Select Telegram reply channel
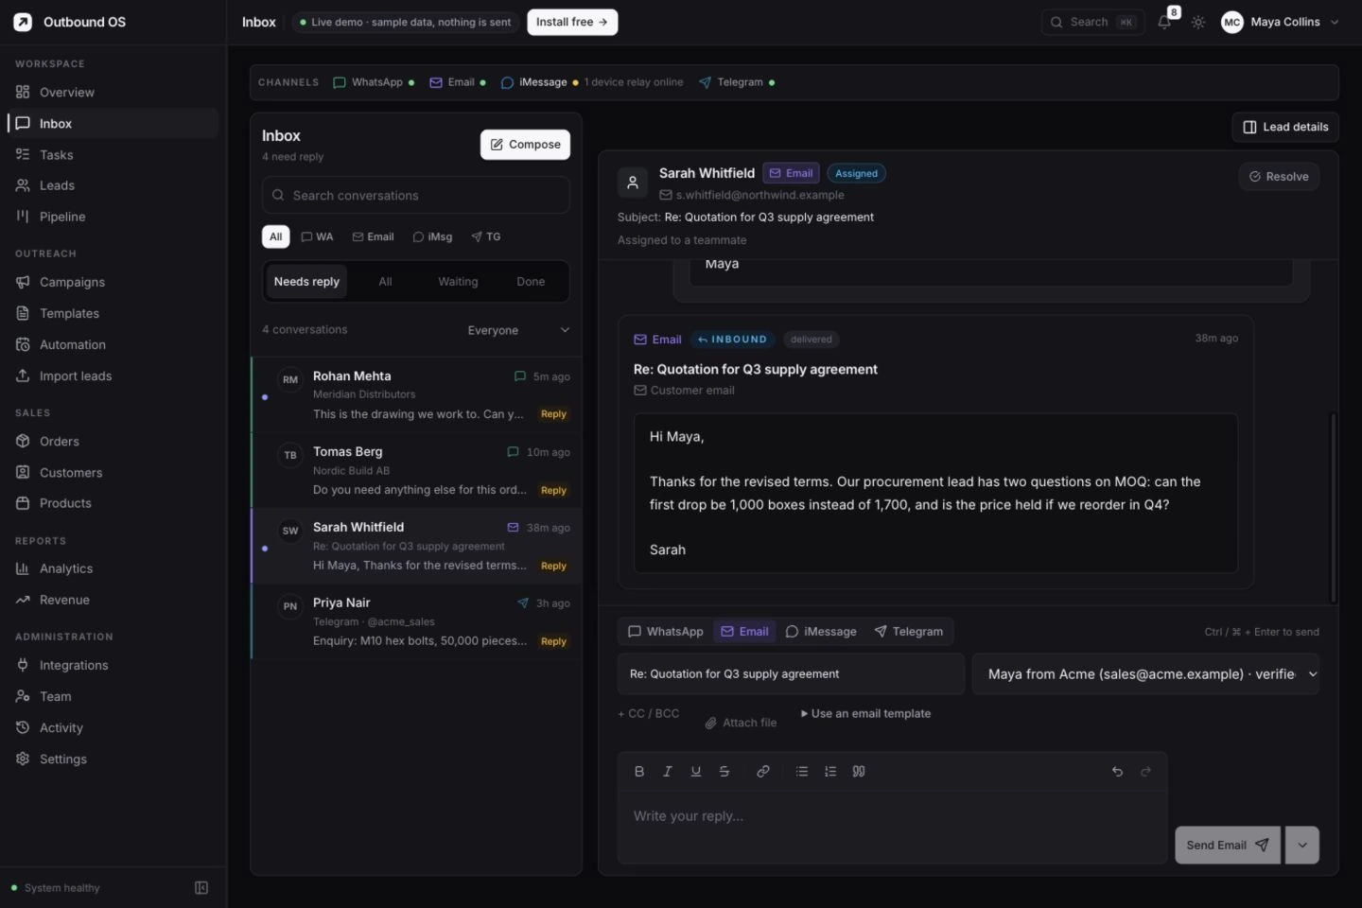 coord(909,631)
